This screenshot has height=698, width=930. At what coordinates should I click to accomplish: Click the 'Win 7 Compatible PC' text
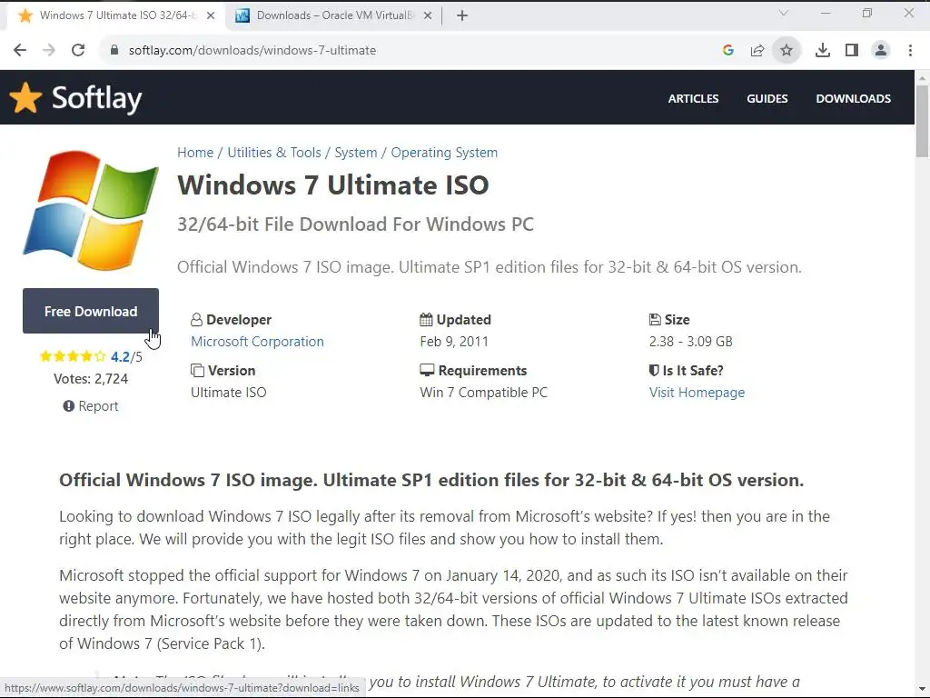pos(483,393)
